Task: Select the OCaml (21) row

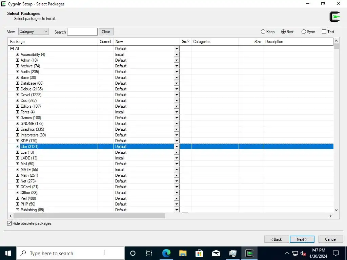Action: (171, 187)
